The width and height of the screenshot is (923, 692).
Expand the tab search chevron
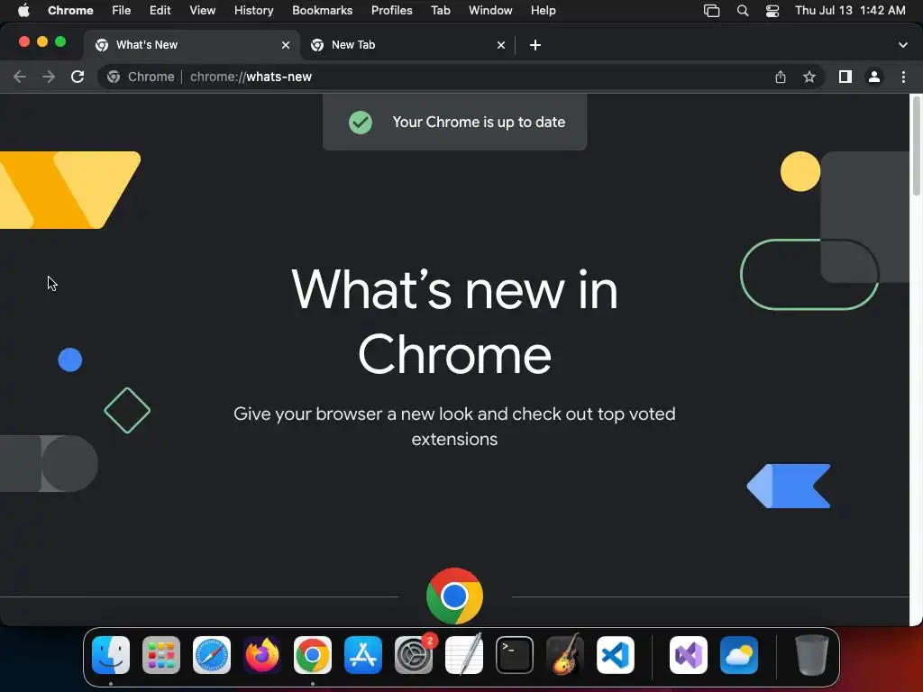(903, 45)
